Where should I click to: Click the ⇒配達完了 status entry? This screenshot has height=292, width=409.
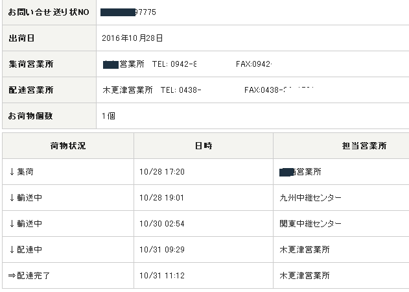click(x=29, y=276)
